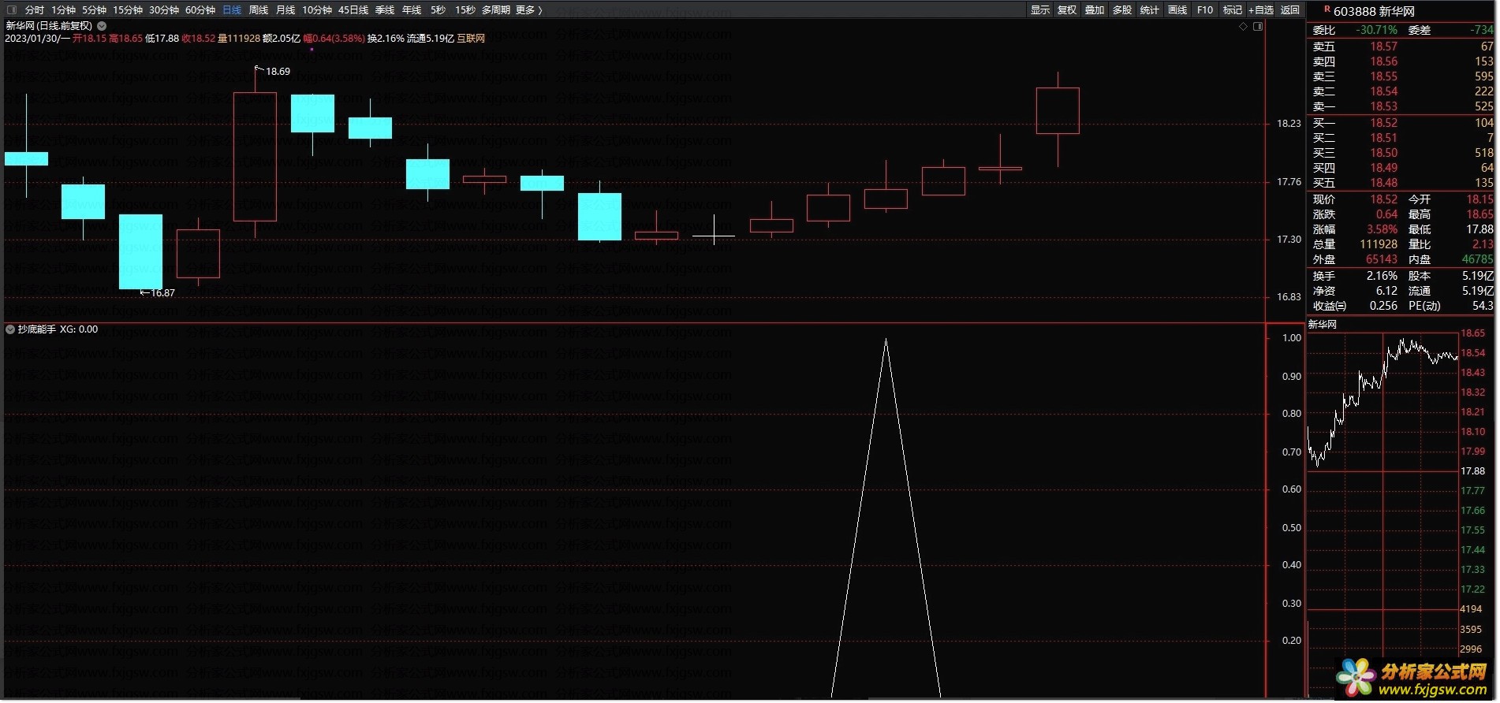Click the 叠加 overlay button
Viewport: 1500px width, 703px height.
pyautogui.click(x=1095, y=10)
